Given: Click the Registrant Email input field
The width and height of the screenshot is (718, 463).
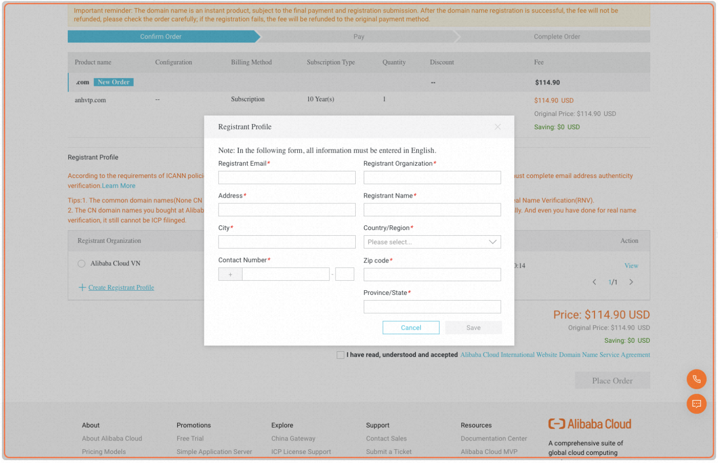Looking at the screenshot, I should pyautogui.click(x=287, y=178).
